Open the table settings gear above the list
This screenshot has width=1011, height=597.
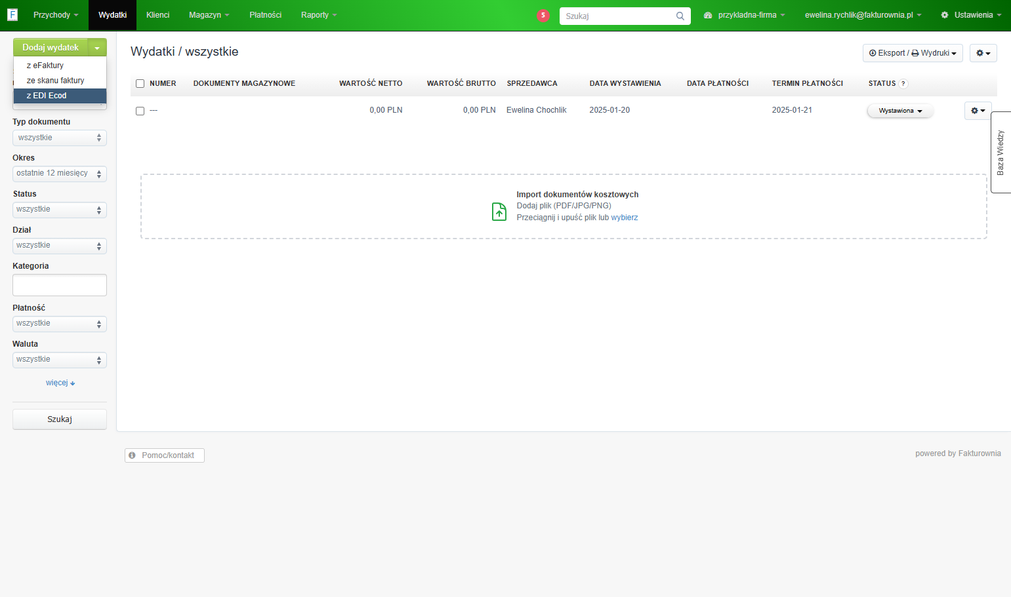[983, 53]
